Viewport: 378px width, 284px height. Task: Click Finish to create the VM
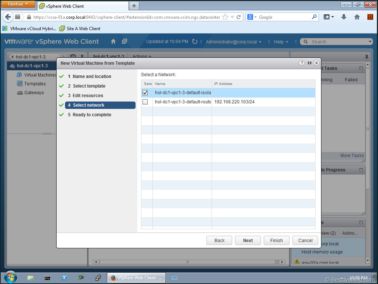276,240
